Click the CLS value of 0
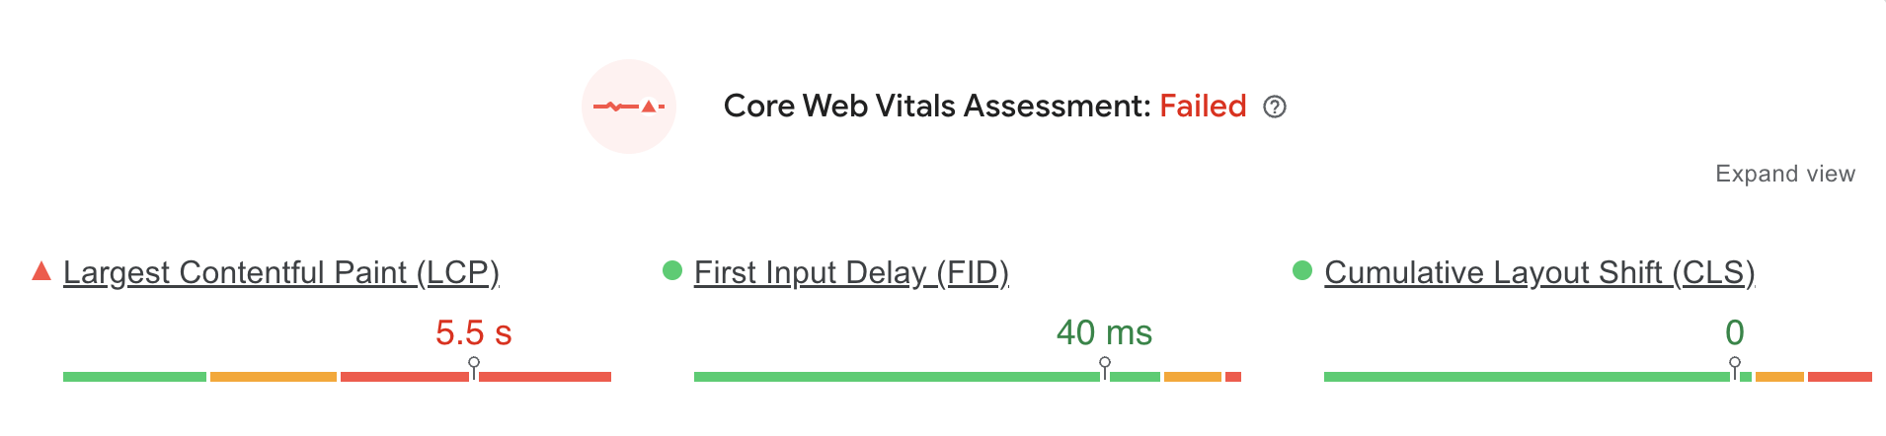 pos(1735,332)
